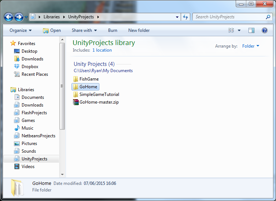Screen dimensions: 276x201
Task: Open Help with the question mark icon
Action: [264, 30]
